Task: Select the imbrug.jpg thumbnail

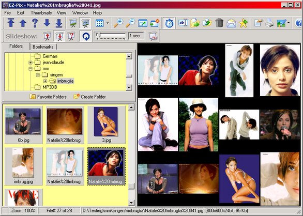Action: coord(23,166)
